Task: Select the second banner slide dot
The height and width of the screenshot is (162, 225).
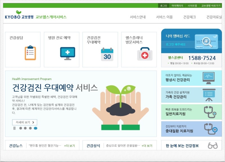Action: pos(25,128)
